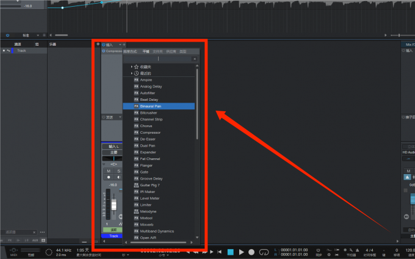This screenshot has width=415, height=259.
Task: Solo the Track channel with S button
Action: [118, 171]
